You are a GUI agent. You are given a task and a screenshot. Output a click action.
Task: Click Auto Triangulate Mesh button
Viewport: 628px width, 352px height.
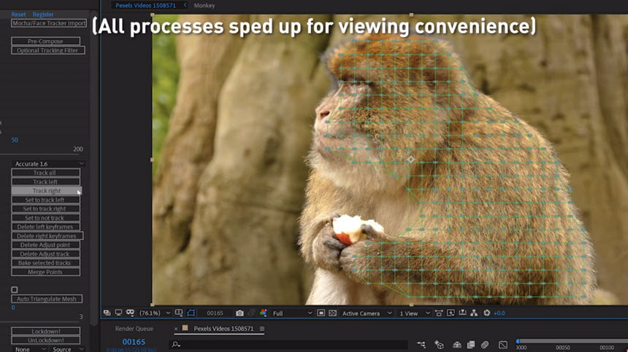pos(47,299)
